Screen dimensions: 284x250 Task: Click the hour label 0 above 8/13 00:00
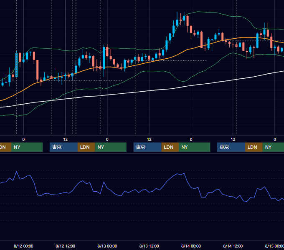point(107,140)
